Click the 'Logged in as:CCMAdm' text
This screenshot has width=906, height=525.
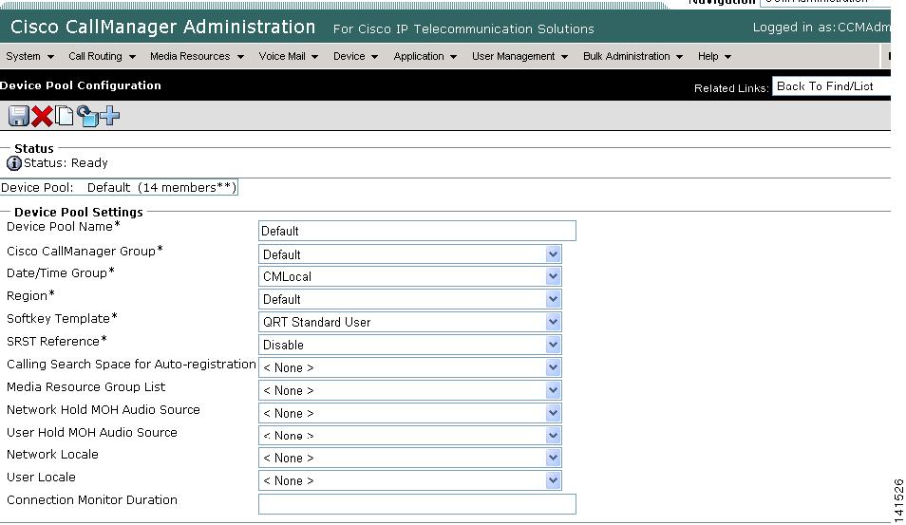(x=821, y=28)
